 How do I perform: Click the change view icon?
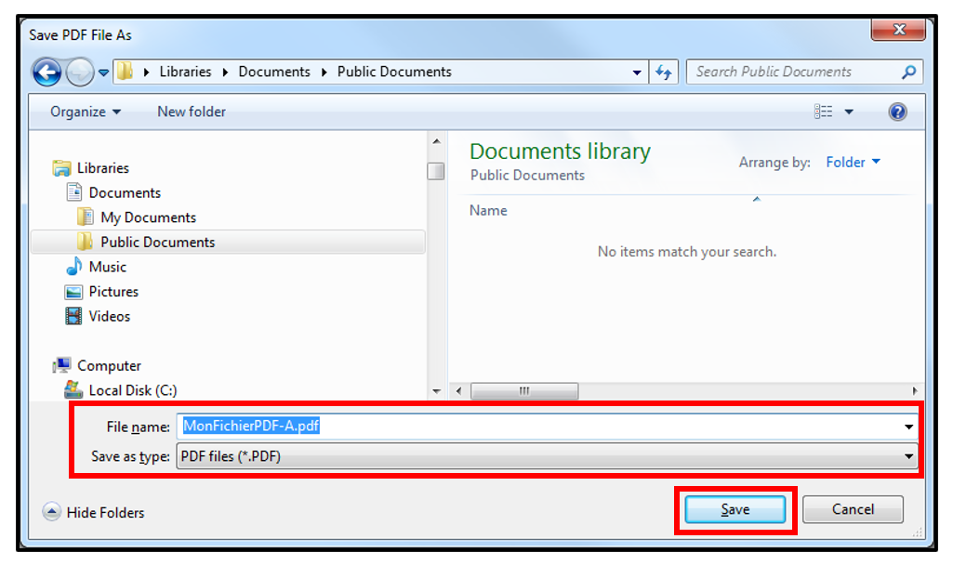(824, 112)
